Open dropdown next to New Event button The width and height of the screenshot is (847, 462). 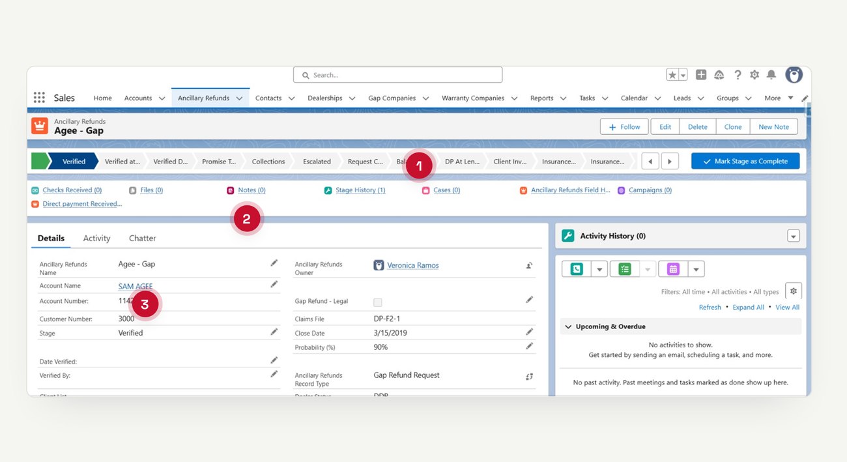point(696,268)
